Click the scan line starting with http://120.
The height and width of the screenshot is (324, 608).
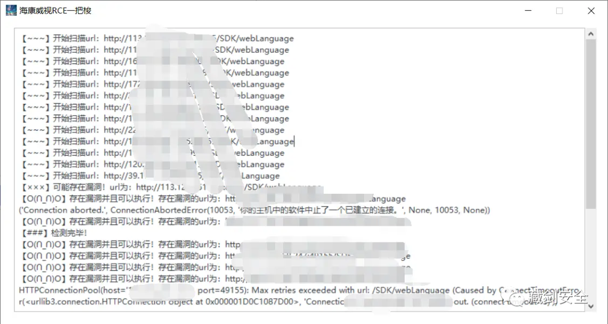152,165
